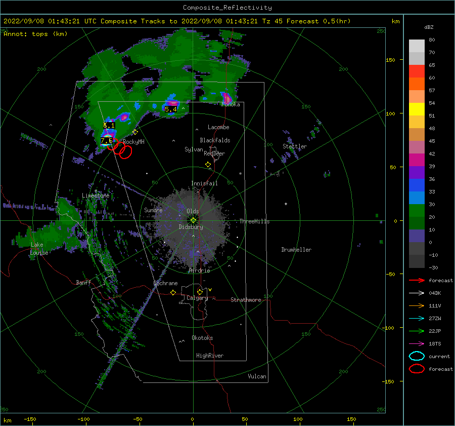Click the Vulcan label
This screenshot has width=455, height=426.
257,376
